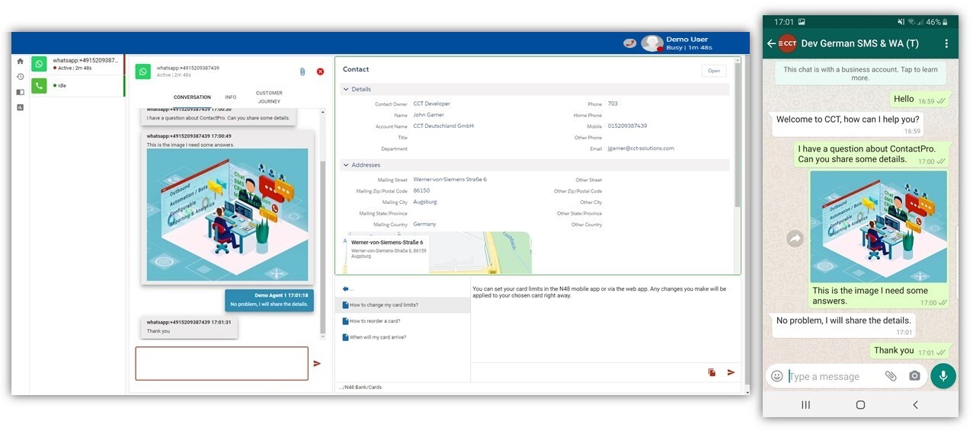Switch to the INFO tab
973x440 pixels.
[x=230, y=97]
